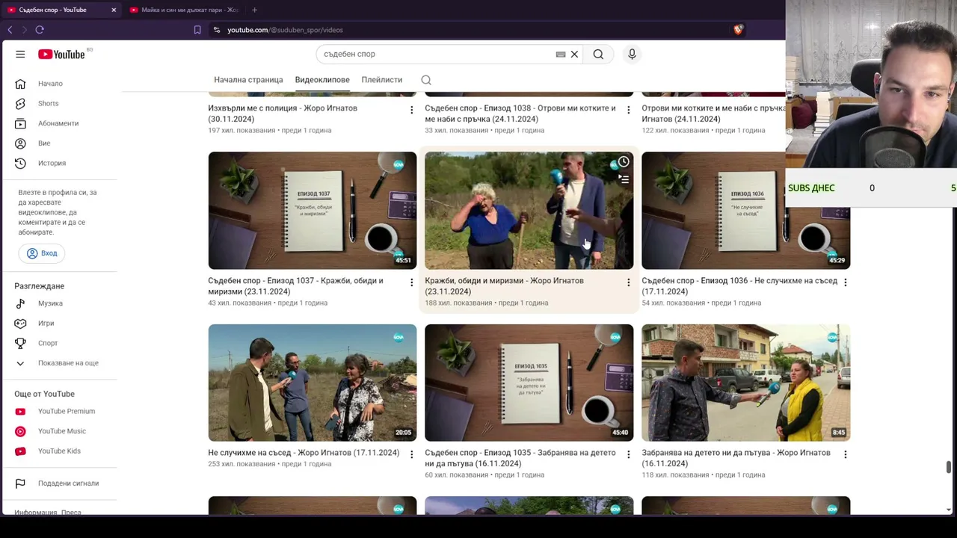The height and width of the screenshot is (538, 957).
Task: Play the Епизод 1036 notebook thumbnail
Action: tap(745, 211)
